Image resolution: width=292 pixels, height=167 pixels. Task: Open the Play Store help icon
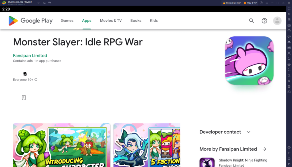tap(264, 21)
